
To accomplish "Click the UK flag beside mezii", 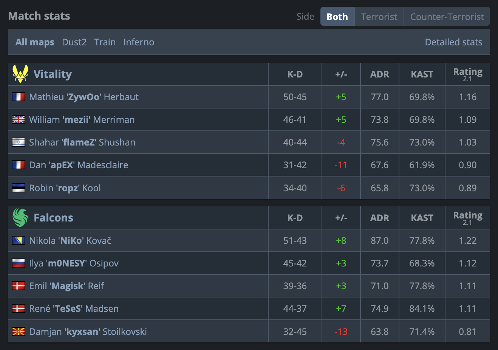I will [19, 120].
